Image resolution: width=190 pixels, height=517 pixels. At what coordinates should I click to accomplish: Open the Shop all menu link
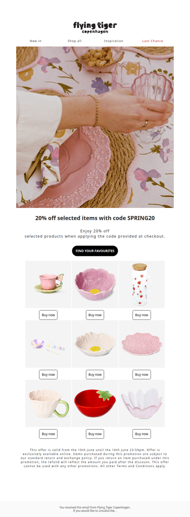point(75,41)
